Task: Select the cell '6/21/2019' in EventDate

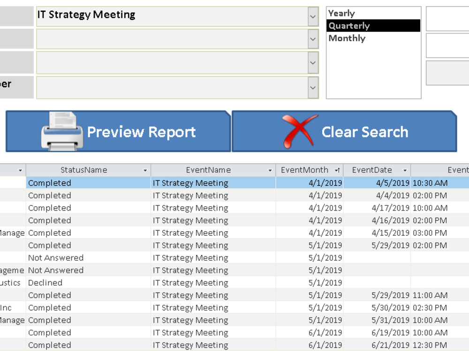Action: [377, 345]
